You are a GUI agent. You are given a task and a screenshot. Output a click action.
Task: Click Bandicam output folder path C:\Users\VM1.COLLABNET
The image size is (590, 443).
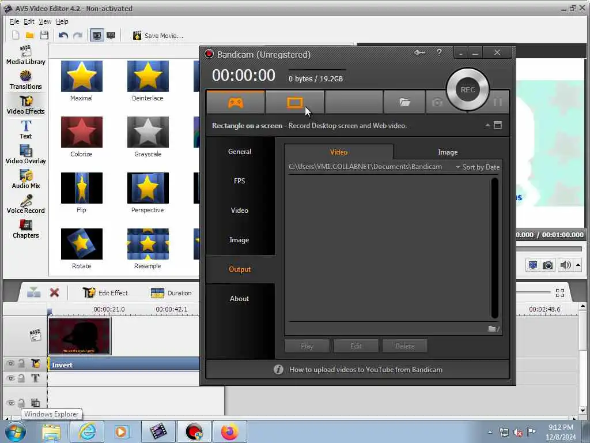tap(365, 167)
